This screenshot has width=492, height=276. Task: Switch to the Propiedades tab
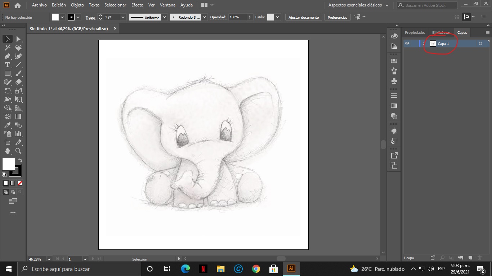coord(415,32)
